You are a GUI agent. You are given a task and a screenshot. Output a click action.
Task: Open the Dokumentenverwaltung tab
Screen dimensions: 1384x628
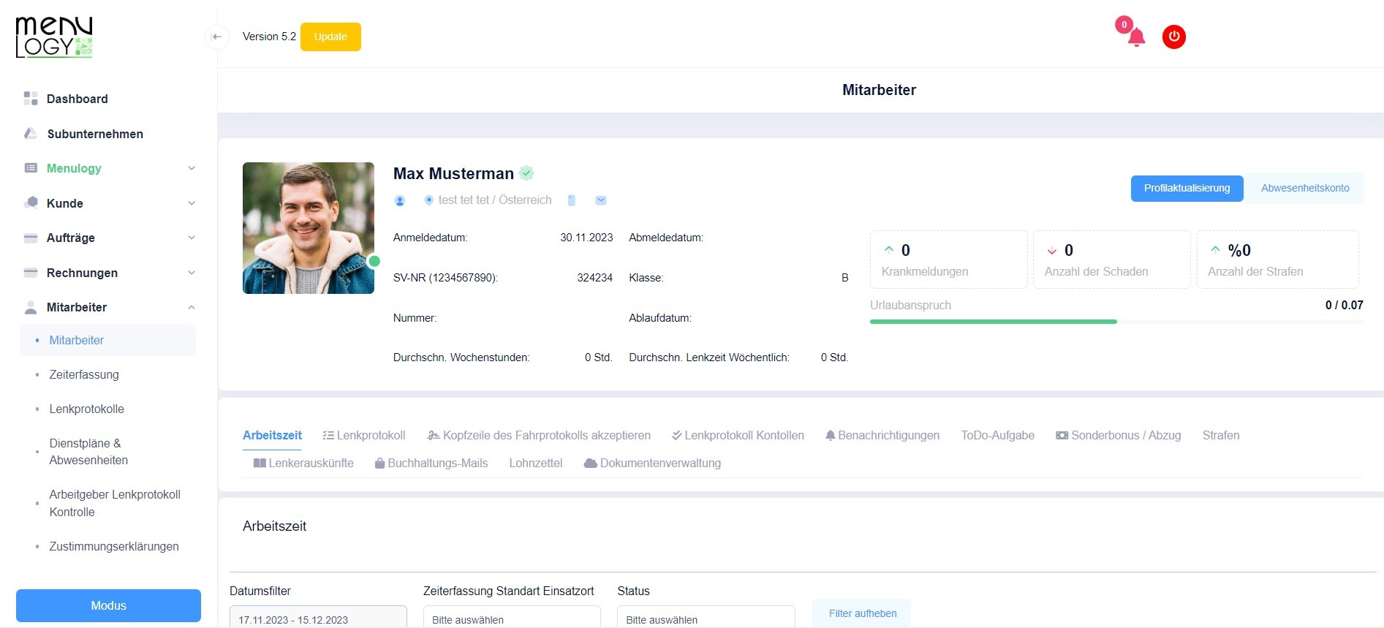[x=652, y=463]
